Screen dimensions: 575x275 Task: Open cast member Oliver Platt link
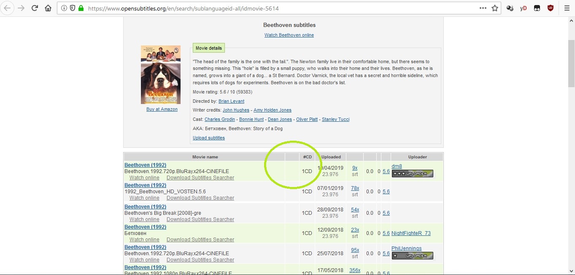coord(307,119)
